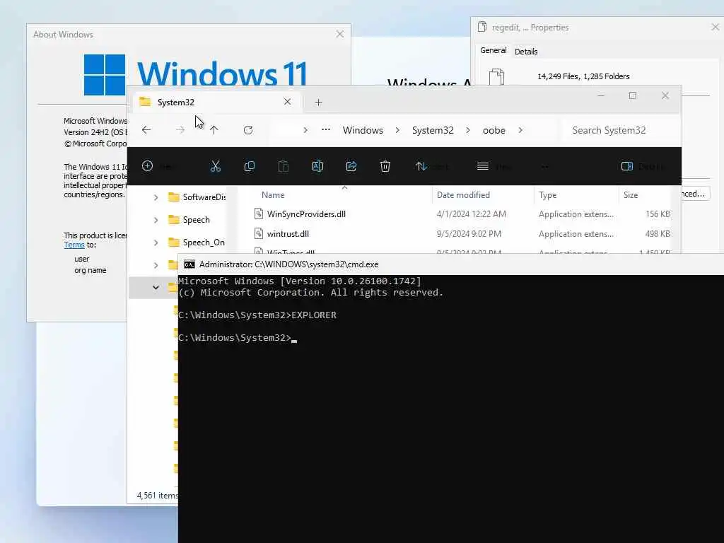Click the Search System32 box

620,130
